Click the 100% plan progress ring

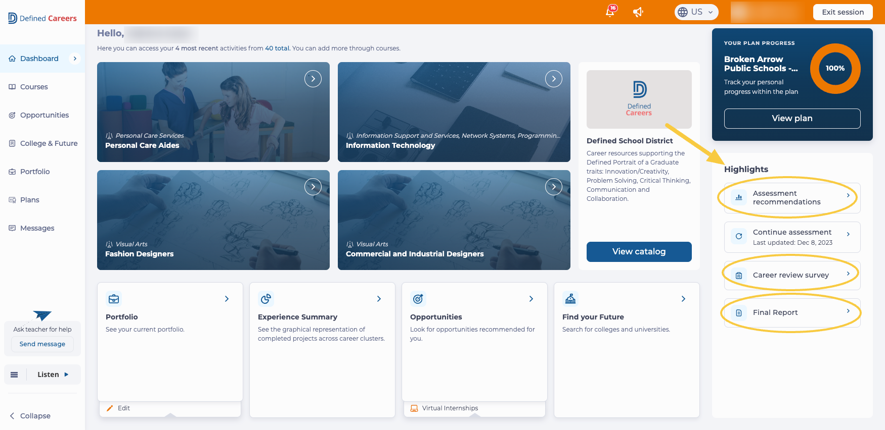835,69
